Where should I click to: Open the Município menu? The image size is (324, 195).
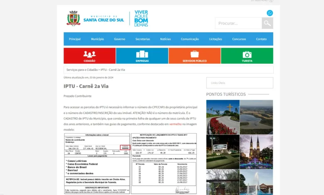[98, 39]
